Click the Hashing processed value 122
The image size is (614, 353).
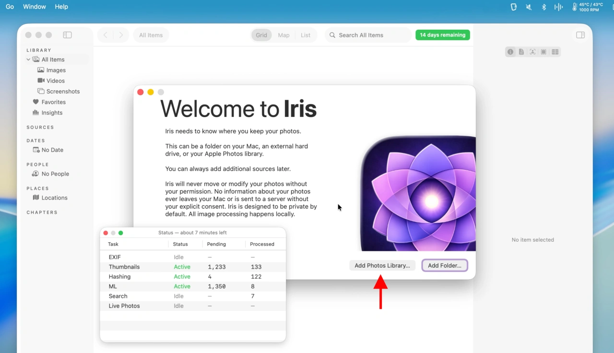tap(256, 277)
